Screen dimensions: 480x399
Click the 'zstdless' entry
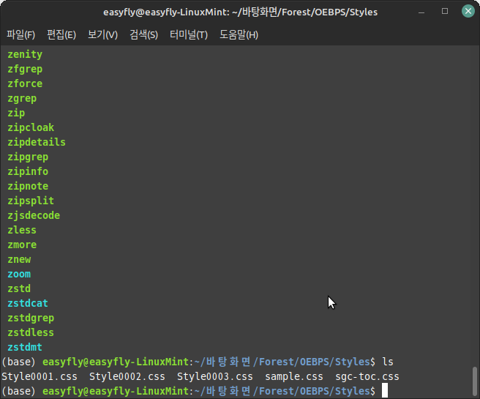click(x=31, y=333)
